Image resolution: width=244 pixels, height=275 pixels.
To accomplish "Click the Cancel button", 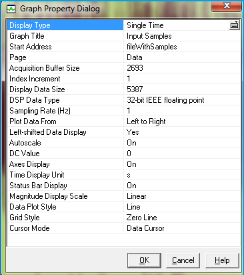I will pos(183,260).
